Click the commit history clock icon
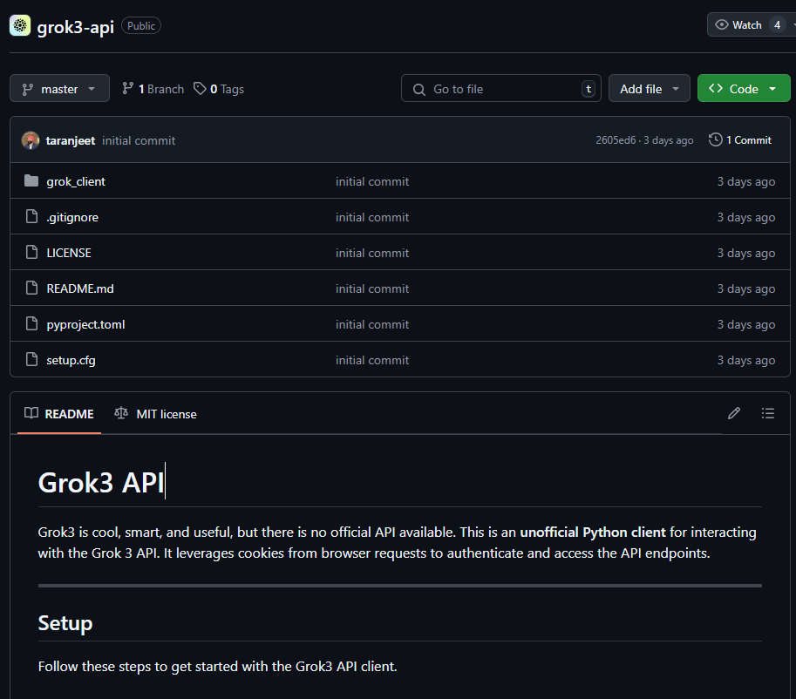Viewport: 796px width, 699px height. (x=716, y=139)
